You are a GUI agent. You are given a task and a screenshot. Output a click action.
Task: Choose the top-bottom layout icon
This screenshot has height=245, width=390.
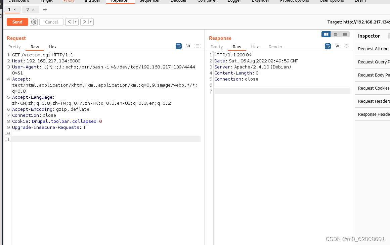[336, 34]
